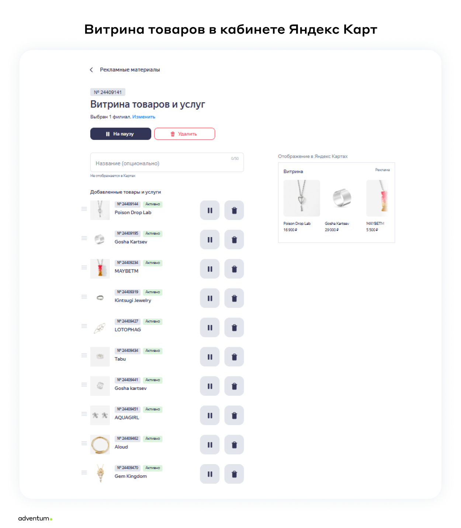This screenshot has height=528, width=461.
Task: Pause the LOTOPHAG item
Action: pyautogui.click(x=209, y=328)
